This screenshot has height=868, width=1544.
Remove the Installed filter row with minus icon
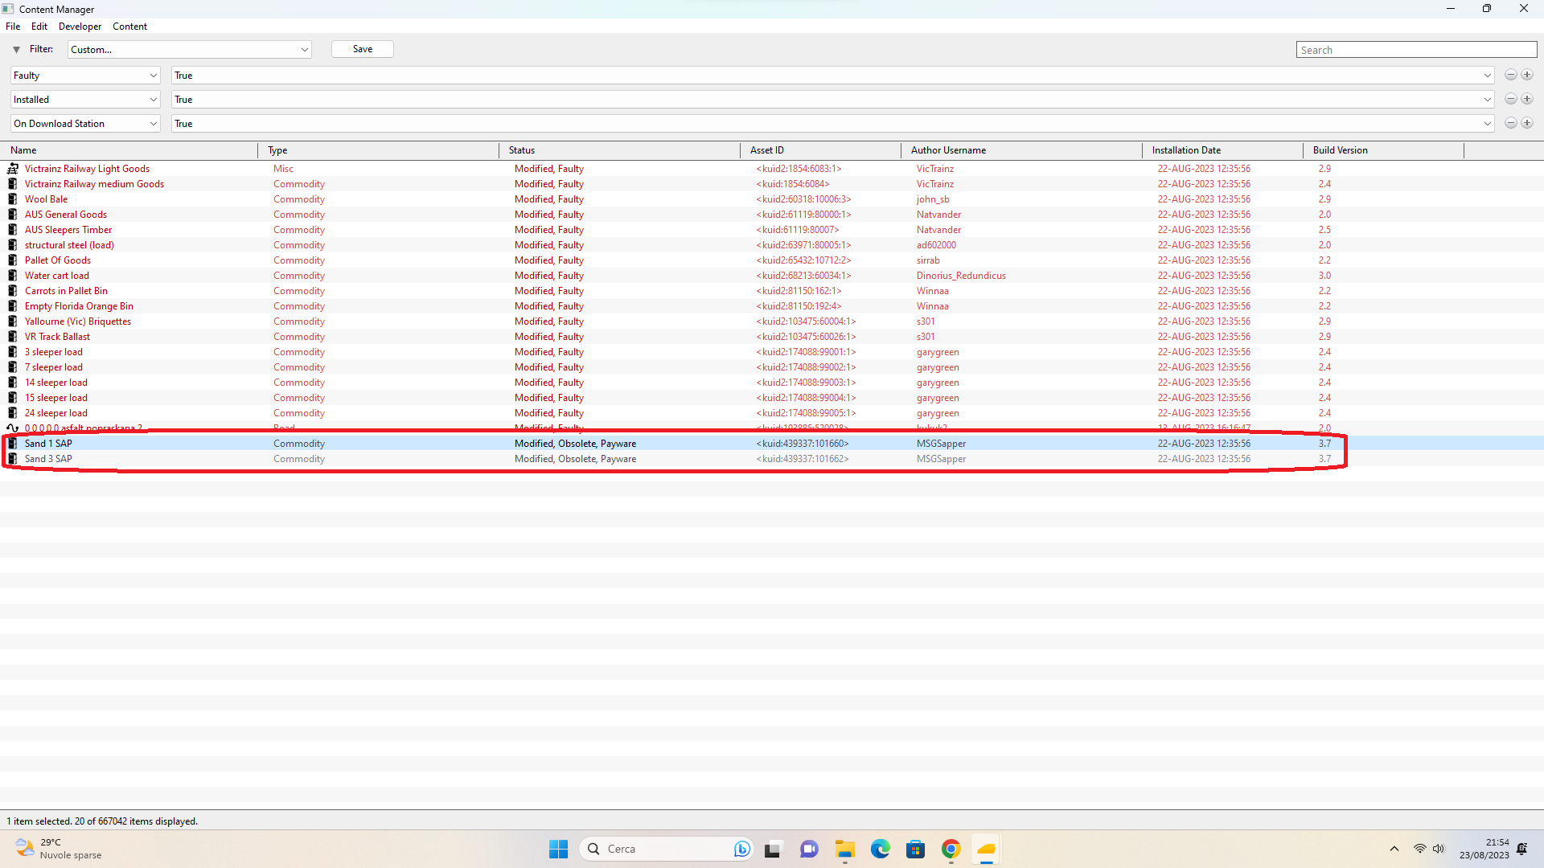coord(1511,100)
